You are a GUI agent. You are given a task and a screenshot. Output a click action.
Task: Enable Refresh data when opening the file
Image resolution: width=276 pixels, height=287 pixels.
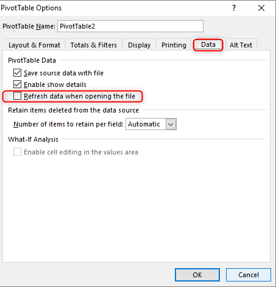coord(17,96)
